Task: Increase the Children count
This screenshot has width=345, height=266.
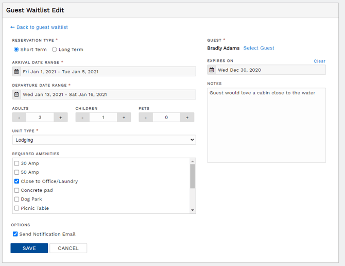Action: pos(124,118)
